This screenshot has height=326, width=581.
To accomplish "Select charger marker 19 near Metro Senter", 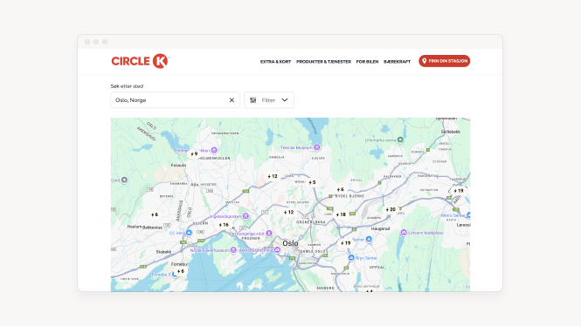I will pyautogui.click(x=459, y=191).
